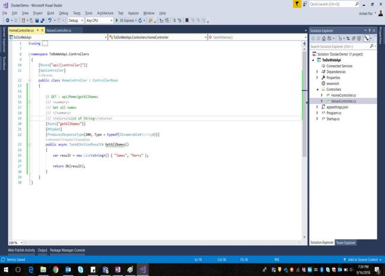Click the Navigate Backward toolbar icon
Viewport: 385px width, 276px height.
[x=8, y=20]
